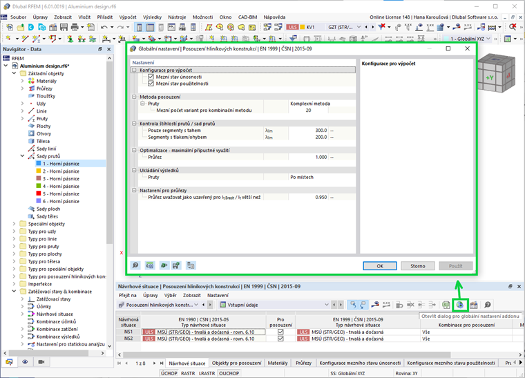Screen dimensions: 525x378
Task: Collapse Ukládání výsledků section
Action: tap(134, 171)
